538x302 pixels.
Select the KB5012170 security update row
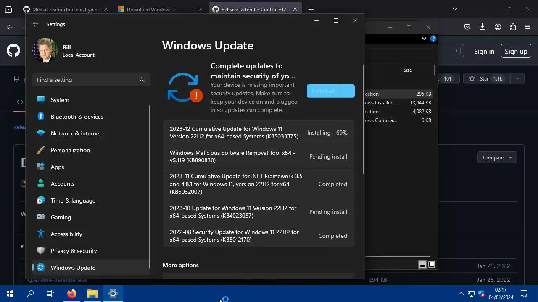(x=258, y=236)
